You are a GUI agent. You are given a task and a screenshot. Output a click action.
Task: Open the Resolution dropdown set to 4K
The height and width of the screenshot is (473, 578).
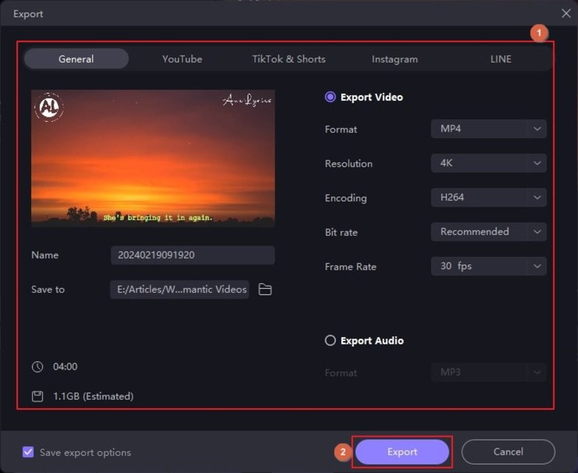(x=488, y=163)
